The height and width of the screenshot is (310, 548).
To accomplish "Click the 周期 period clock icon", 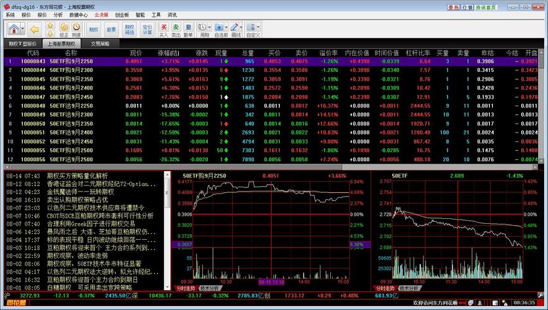I will (203, 27).
